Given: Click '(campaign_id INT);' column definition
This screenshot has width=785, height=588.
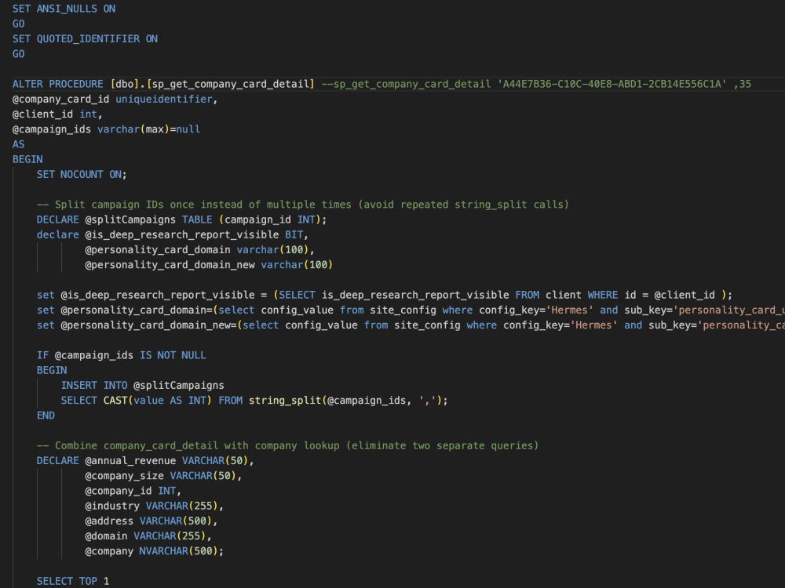Looking at the screenshot, I should pos(273,220).
